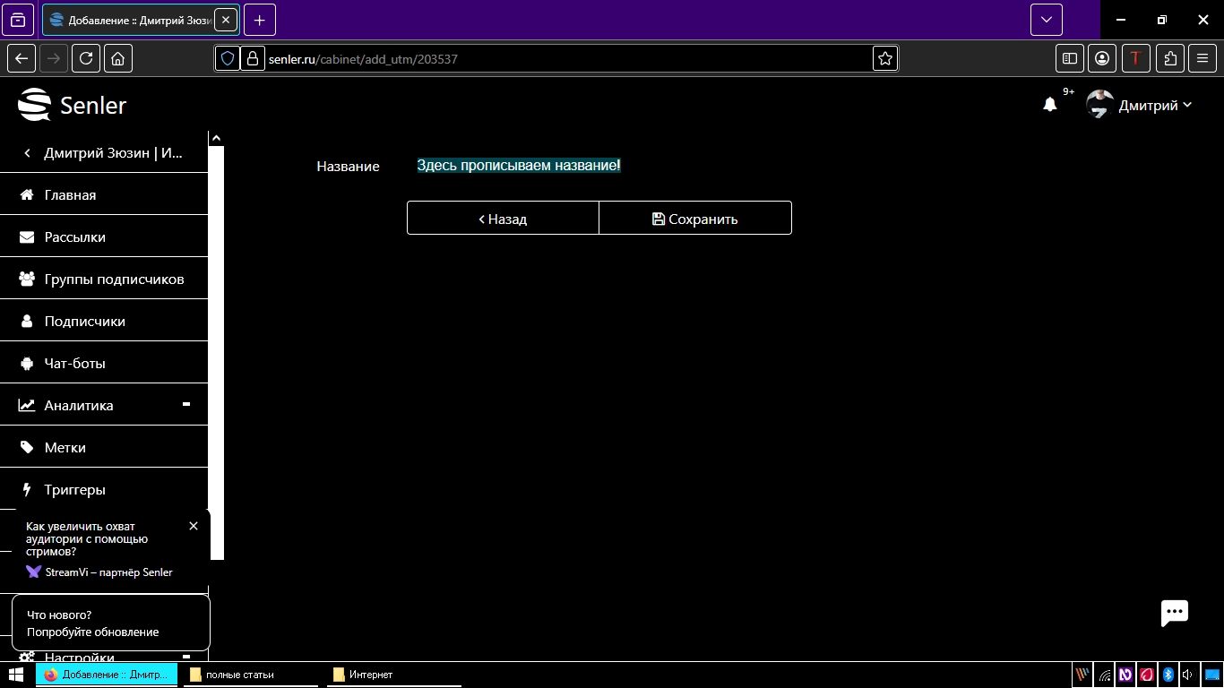List all tabs dropdown
The width and height of the screenshot is (1224, 688).
1047,19
